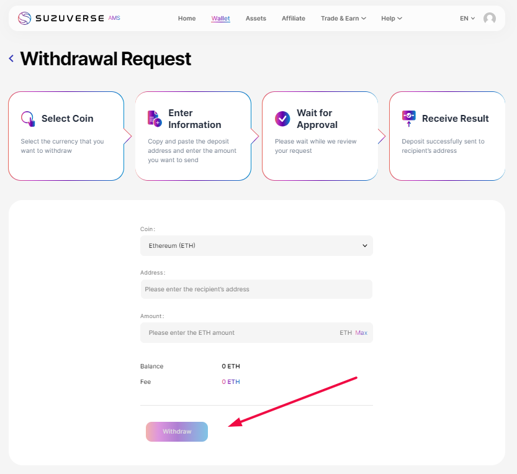The height and width of the screenshot is (474, 517).
Task: Click the Select Coin step icon
Action: (28, 119)
